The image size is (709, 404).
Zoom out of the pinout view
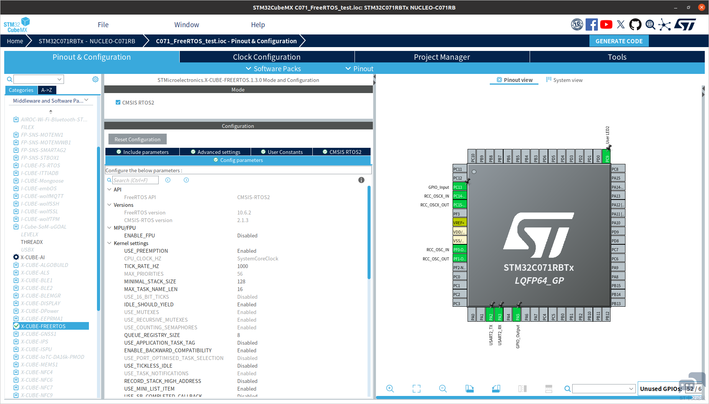pyautogui.click(x=443, y=389)
